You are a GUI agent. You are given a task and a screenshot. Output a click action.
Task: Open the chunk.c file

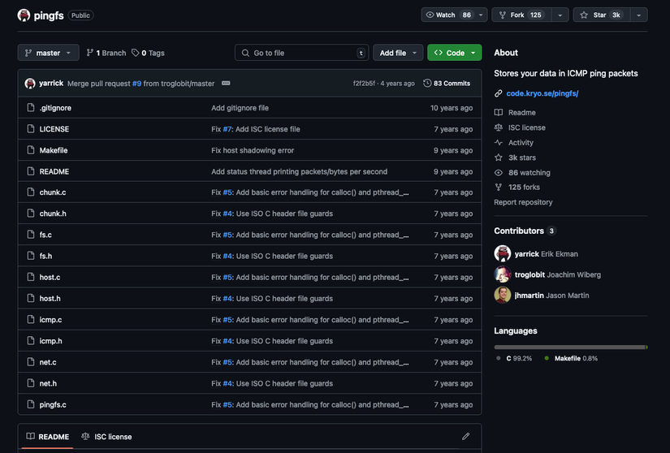point(53,192)
